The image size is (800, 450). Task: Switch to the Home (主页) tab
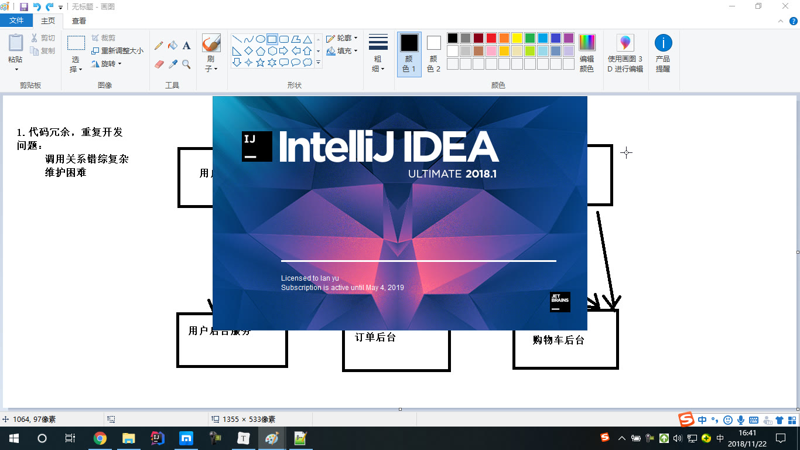point(48,21)
